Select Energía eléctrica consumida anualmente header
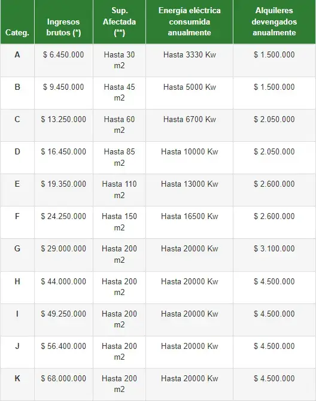 point(190,22)
